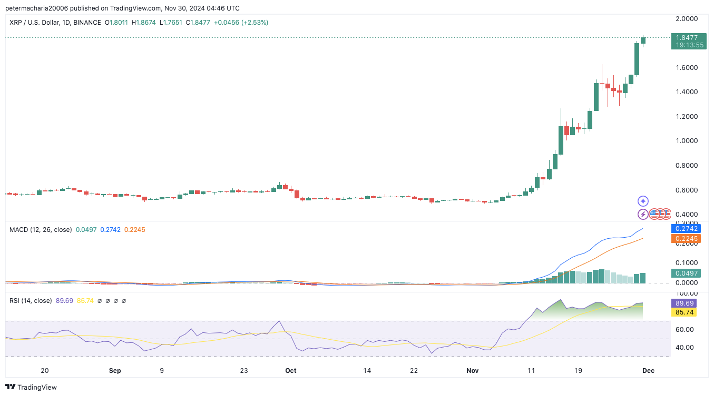Click the blue four-point star event icon

click(x=643, y=201)
